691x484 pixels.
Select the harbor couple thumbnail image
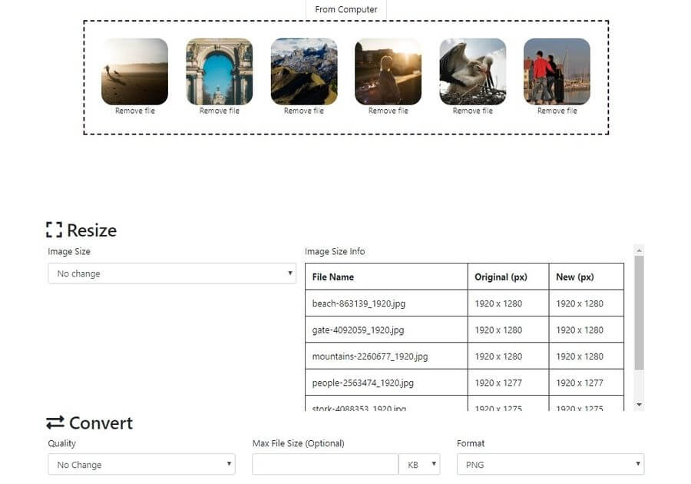tap(557, 71)
